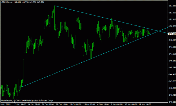Click the 12 Nov 00:00 time label

tap(131, 104)
